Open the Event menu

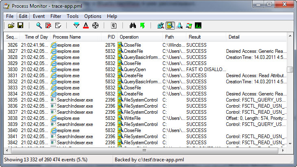click(39, 16)
